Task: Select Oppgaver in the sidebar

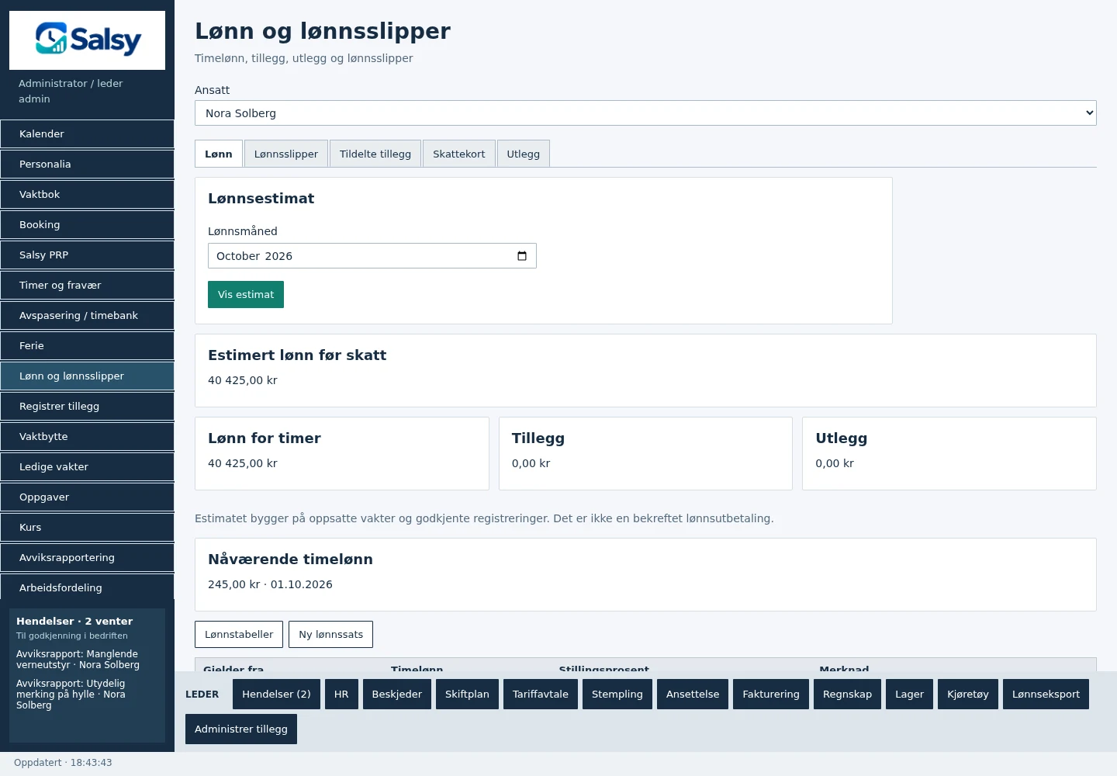Action: (x=87, y=497)
